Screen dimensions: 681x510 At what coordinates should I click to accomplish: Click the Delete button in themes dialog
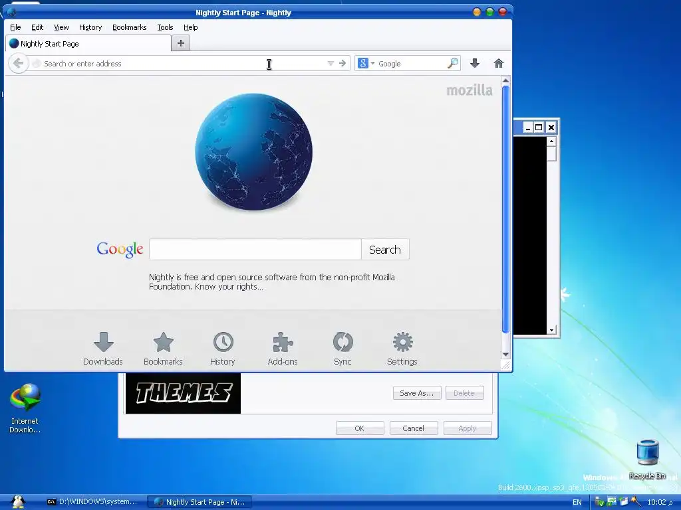click(464, 393)
